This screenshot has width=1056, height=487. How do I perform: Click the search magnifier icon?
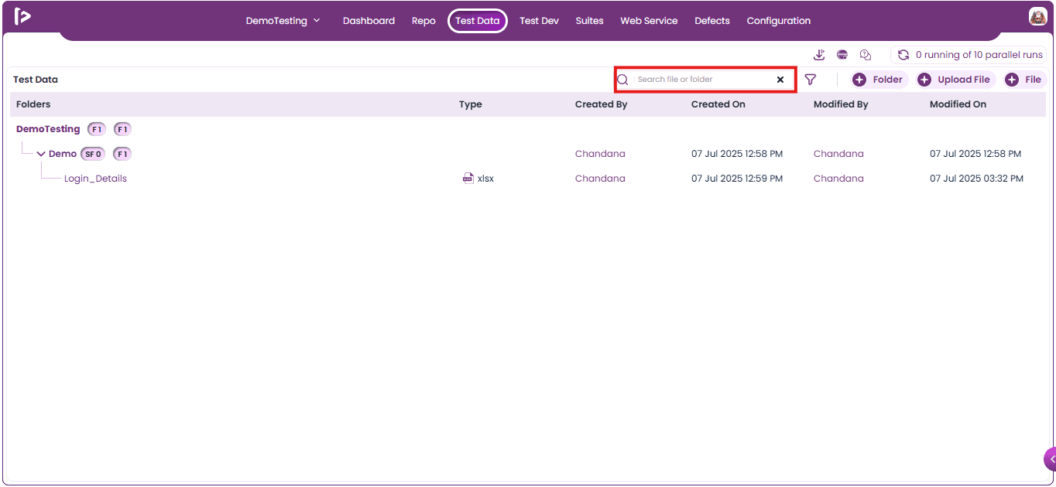(x=622, y=80)
